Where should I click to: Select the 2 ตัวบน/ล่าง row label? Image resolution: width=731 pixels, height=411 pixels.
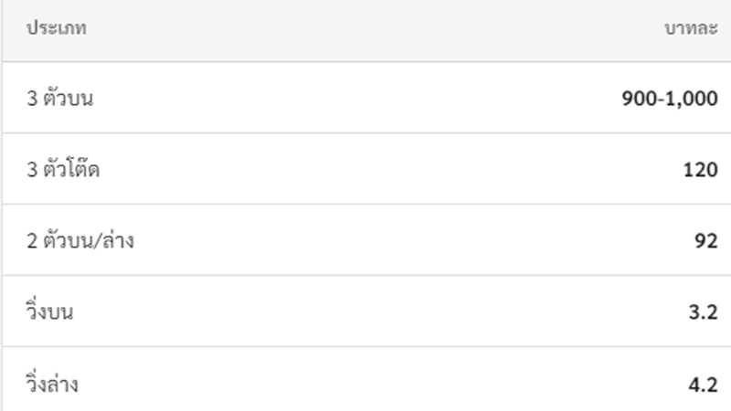[80, 240]
